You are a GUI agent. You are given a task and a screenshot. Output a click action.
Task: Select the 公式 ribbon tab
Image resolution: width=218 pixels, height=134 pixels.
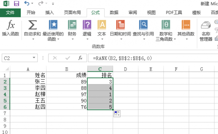point(96,13)
